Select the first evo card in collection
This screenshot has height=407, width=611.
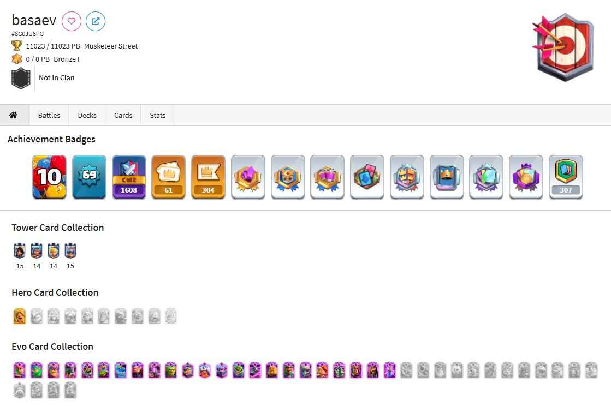tap(20, 370)
